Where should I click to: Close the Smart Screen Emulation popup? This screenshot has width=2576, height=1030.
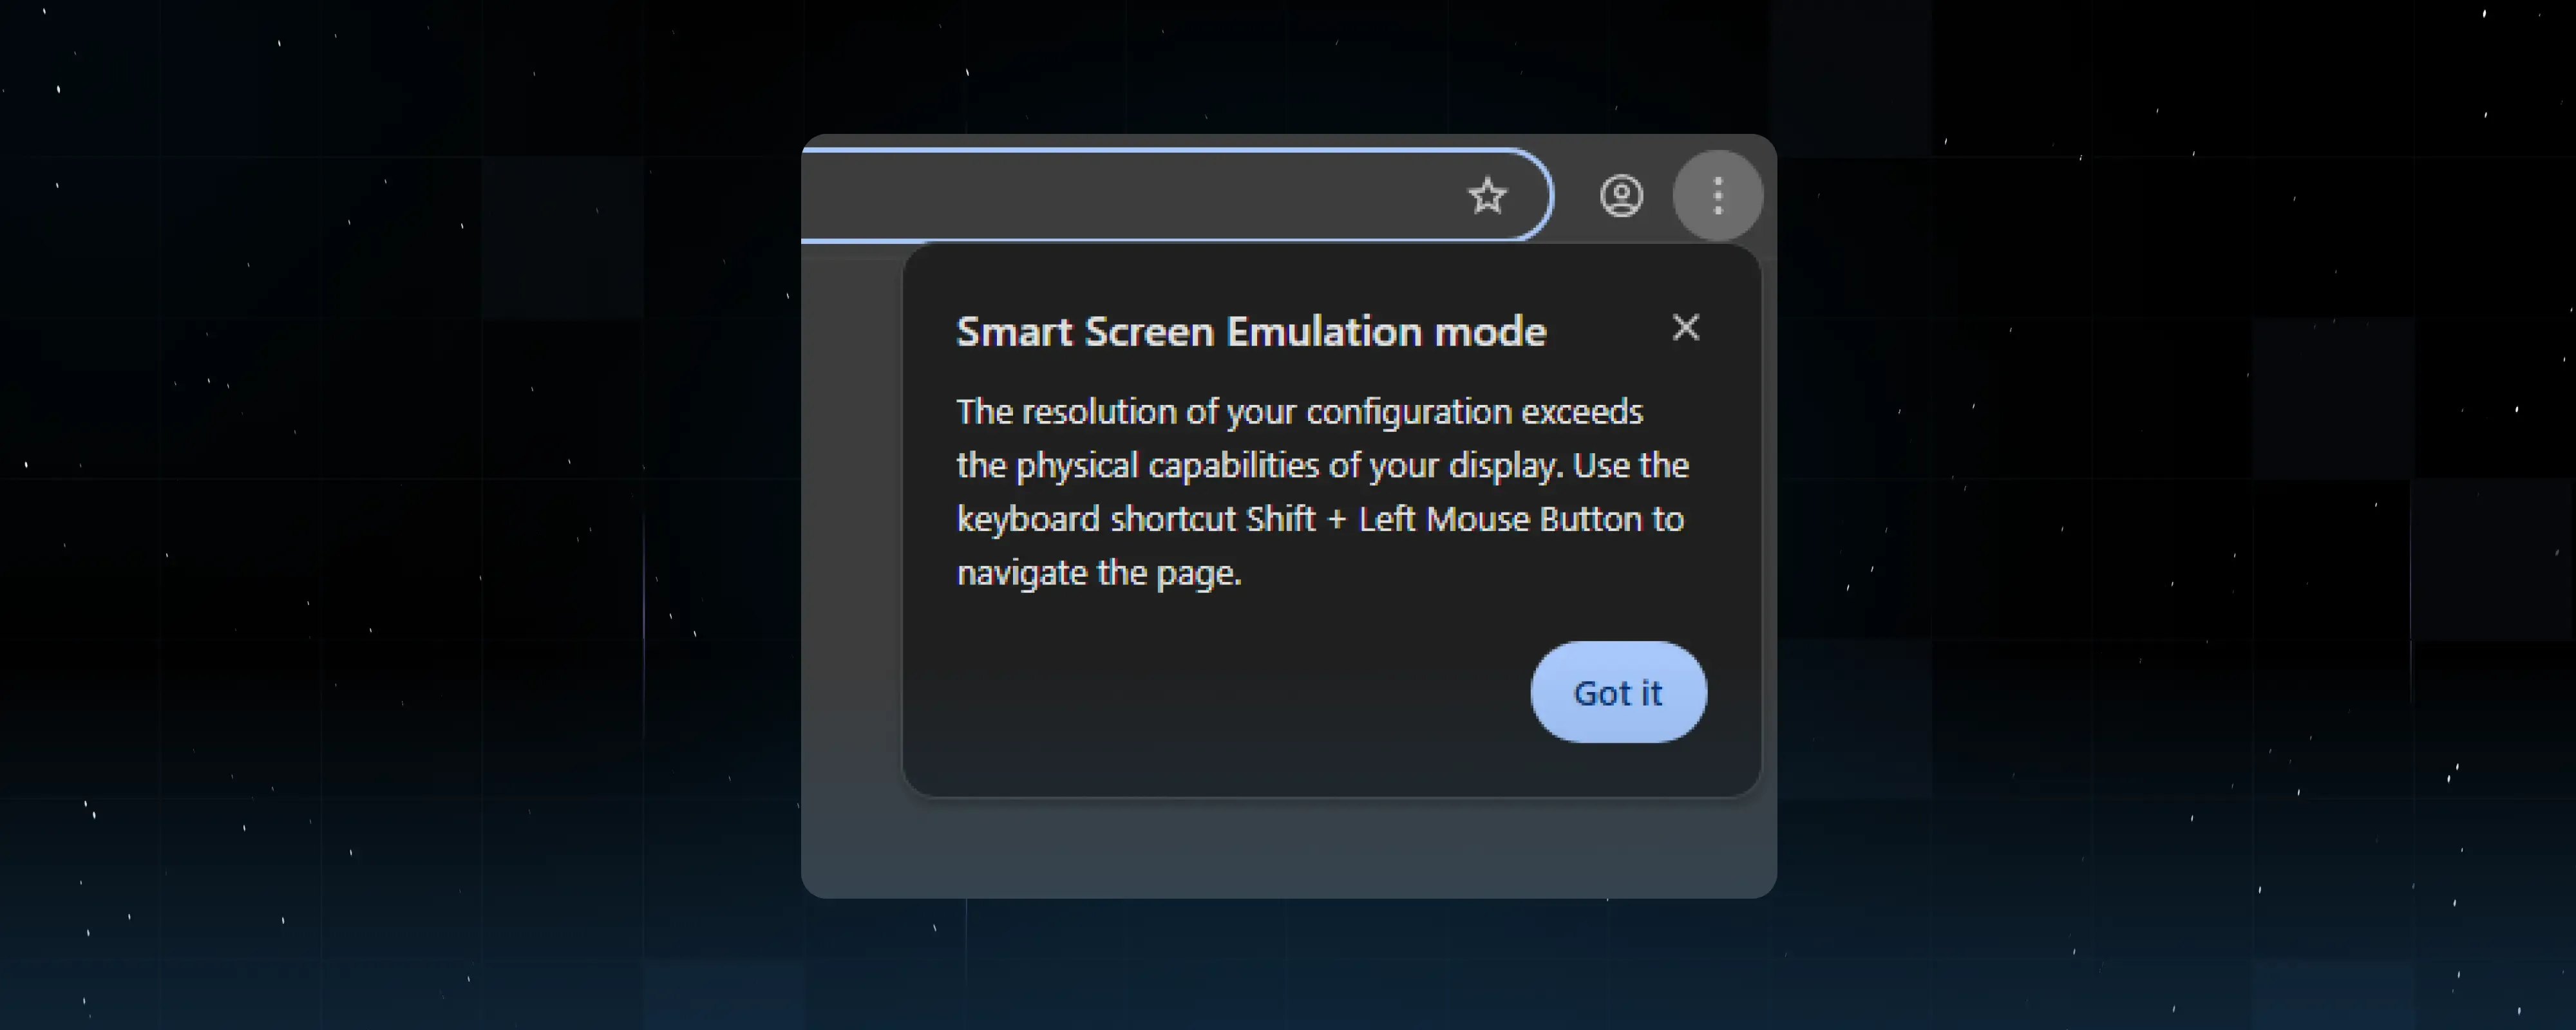1686,327
